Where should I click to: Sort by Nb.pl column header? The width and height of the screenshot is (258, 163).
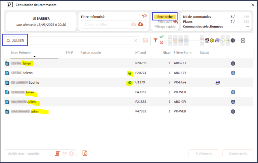(x=167, y=53)
